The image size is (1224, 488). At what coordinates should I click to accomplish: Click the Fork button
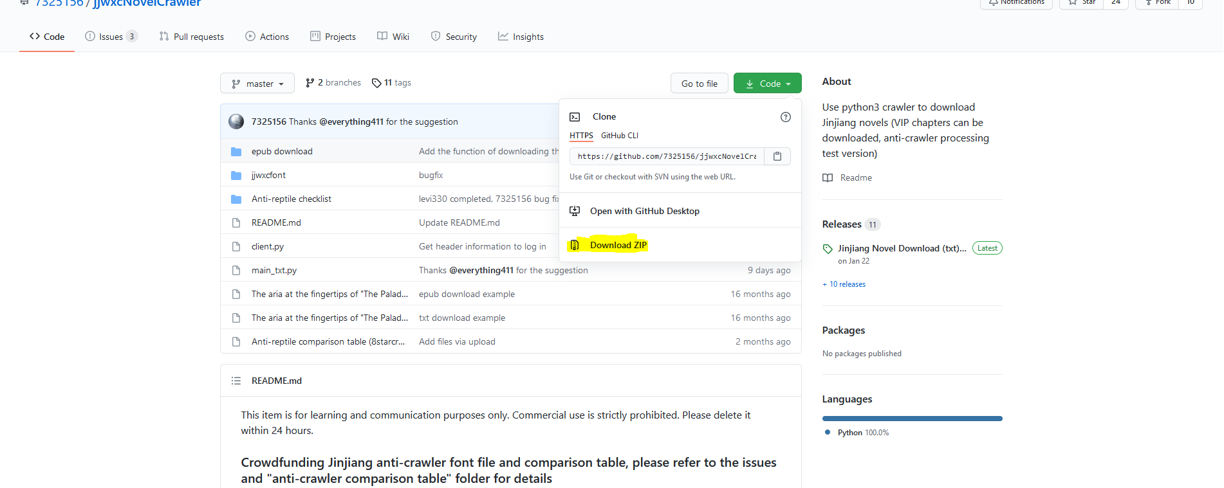pos(1157,3)
